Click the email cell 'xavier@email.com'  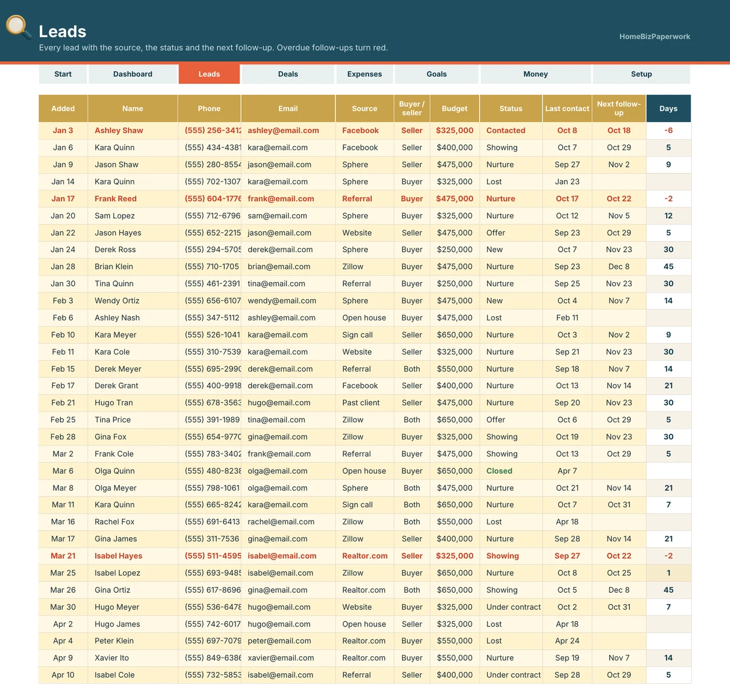click(288, 658)
